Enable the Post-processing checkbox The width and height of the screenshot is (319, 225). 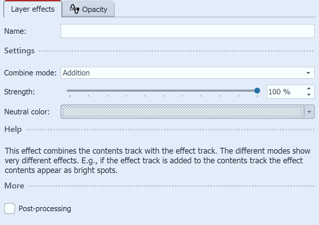[x=9, y=208]
